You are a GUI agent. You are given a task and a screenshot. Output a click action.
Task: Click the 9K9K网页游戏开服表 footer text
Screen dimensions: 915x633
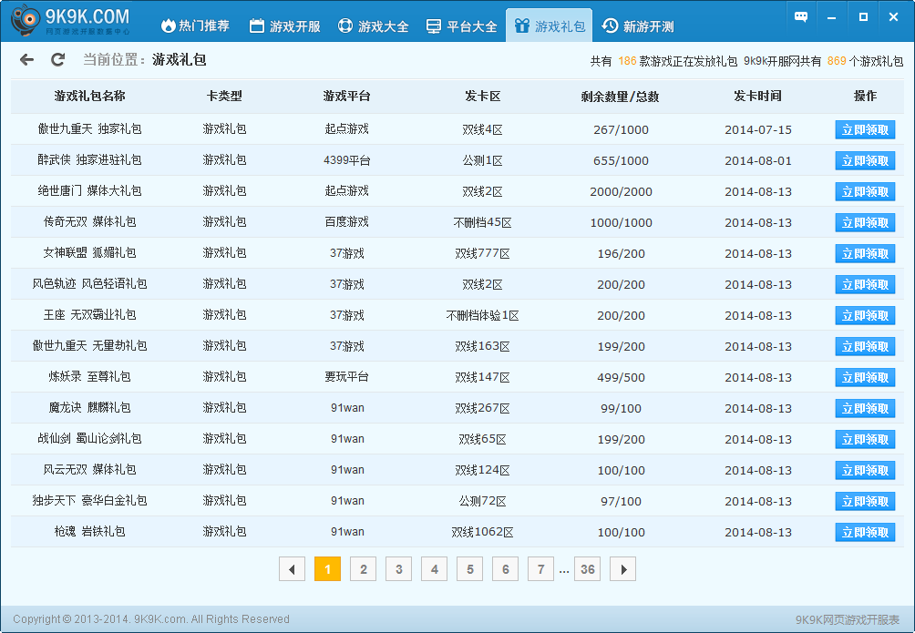tap(848, 619)
